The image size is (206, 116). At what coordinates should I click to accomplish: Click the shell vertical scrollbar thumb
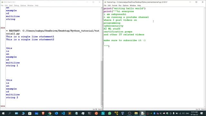pyautogui.click(x=102, y=83)
